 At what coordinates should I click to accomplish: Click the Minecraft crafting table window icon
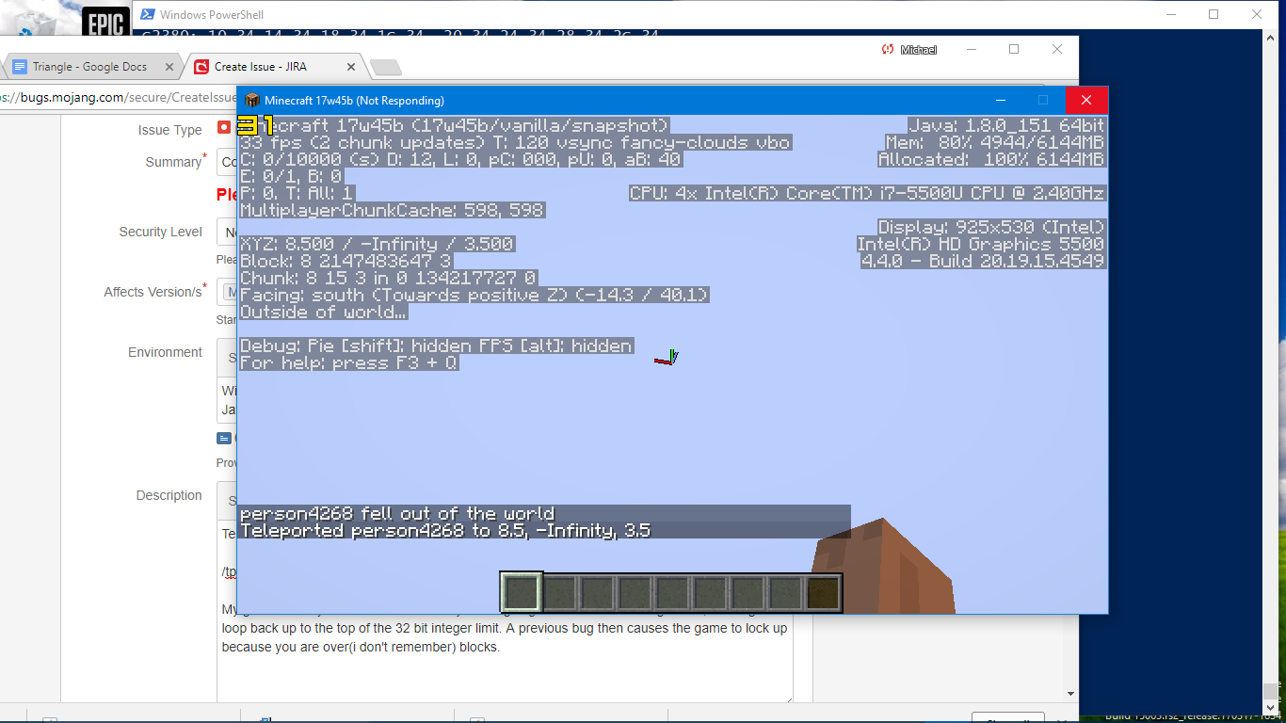point(251,100)
